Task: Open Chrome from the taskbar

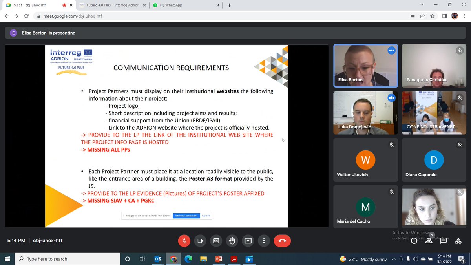Action: 173,259
